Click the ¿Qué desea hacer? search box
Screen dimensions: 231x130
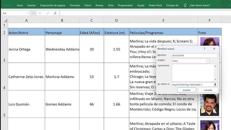(x=200, y=5)
